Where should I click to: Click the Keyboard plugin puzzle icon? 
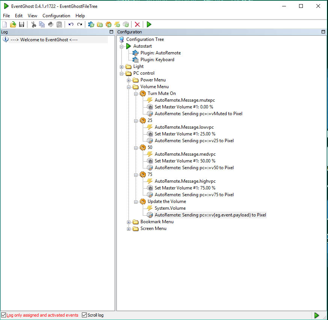click(x=136, y=60)
